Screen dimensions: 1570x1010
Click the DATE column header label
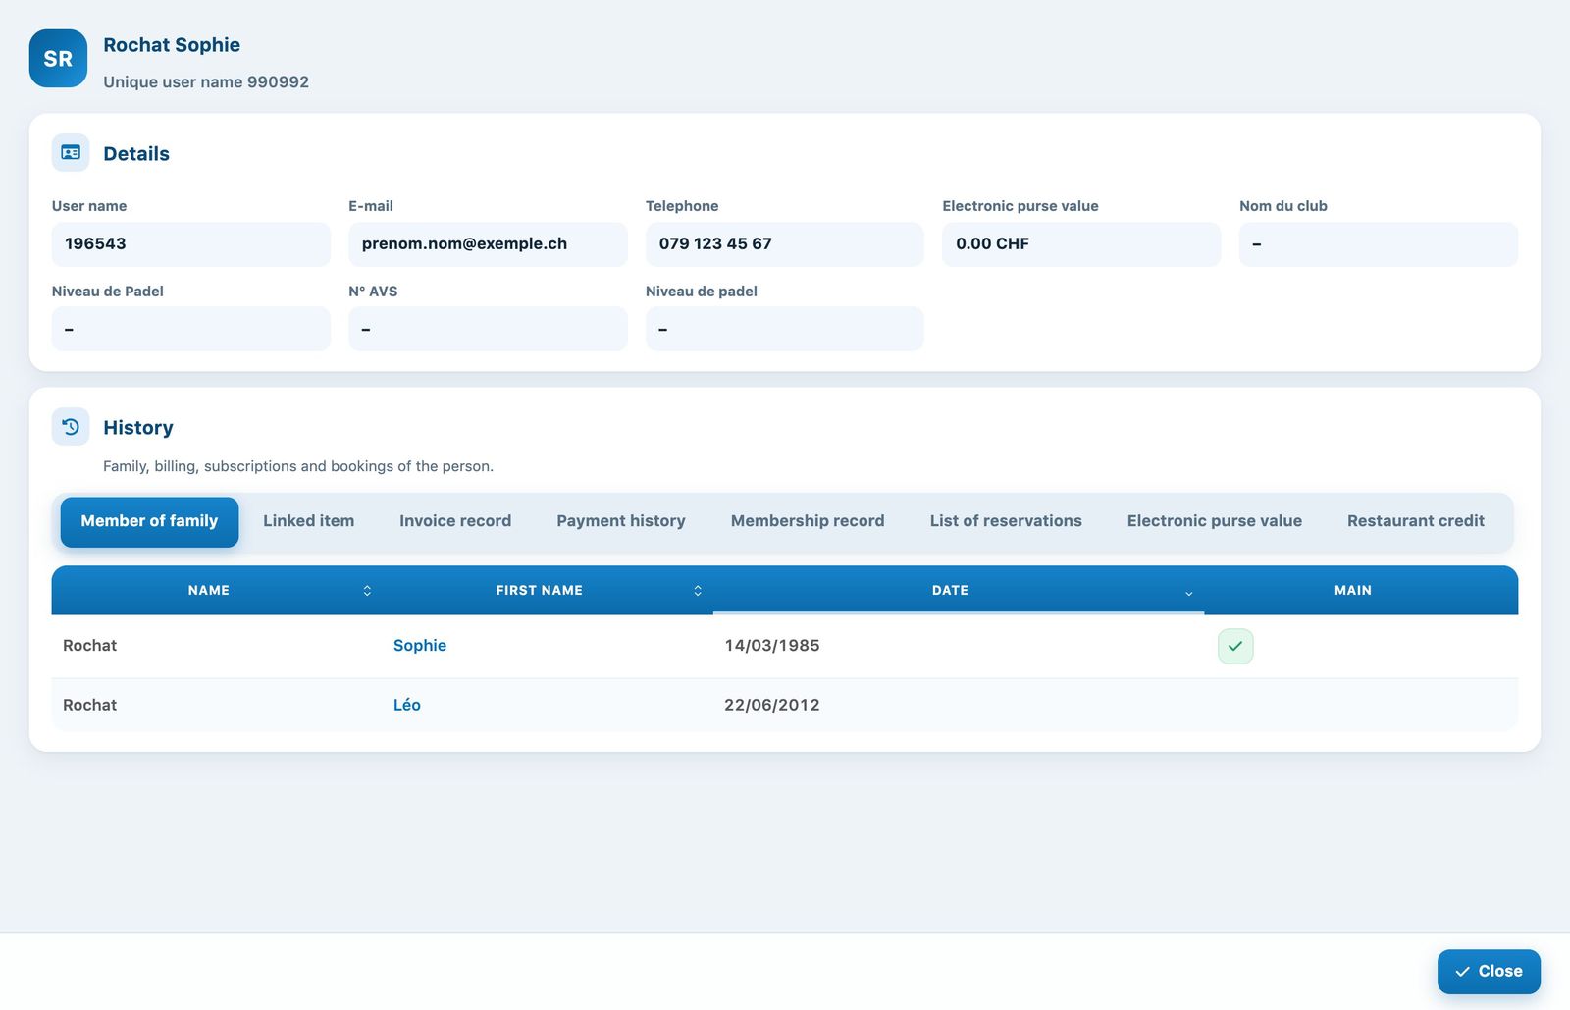950,590
